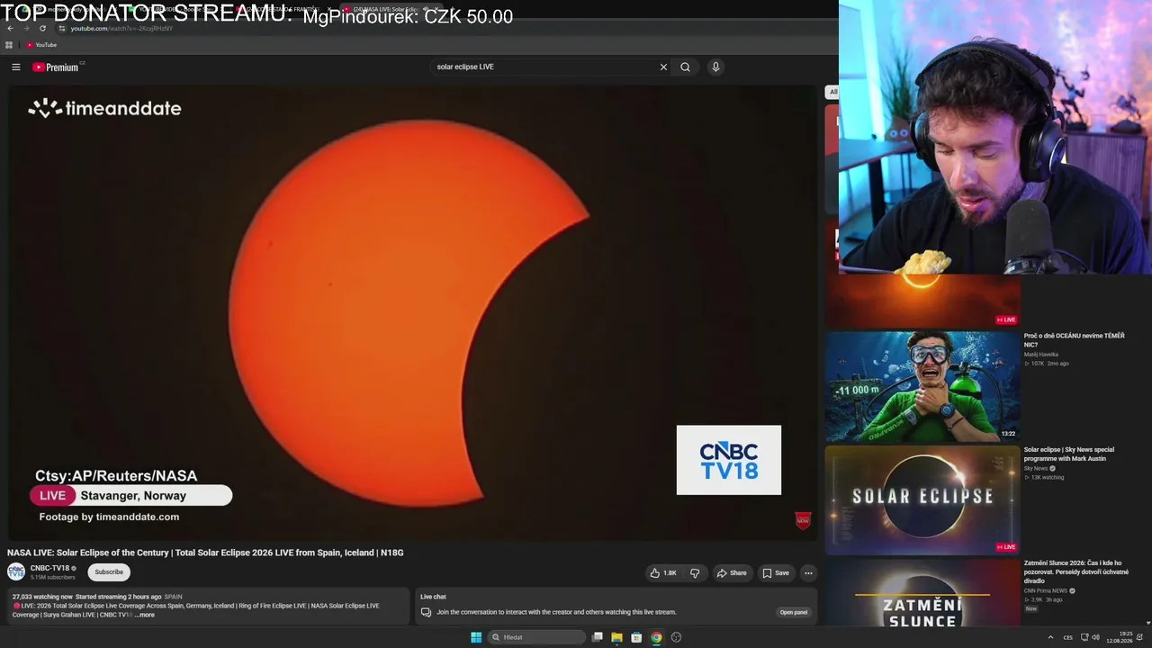
Task: Save the video to a playlist
Action: [776, 572]
